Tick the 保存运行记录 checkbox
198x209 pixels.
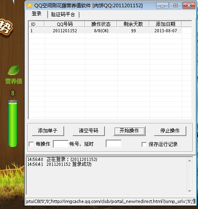coord(144,144)
